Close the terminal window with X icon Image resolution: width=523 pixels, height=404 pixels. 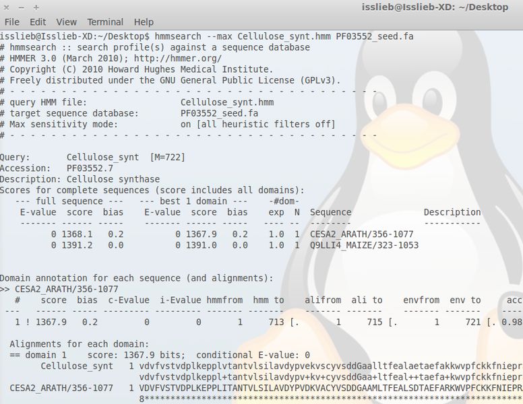6,7
